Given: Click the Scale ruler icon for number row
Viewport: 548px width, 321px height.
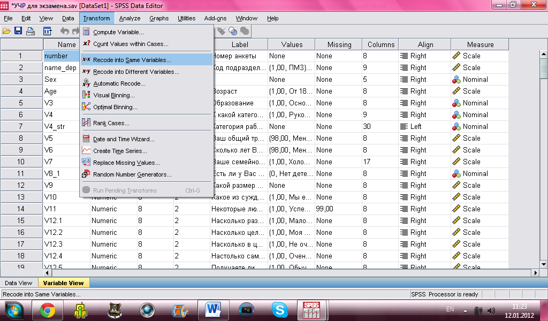Looking at the screenshot, I should [x=456, y=56].
